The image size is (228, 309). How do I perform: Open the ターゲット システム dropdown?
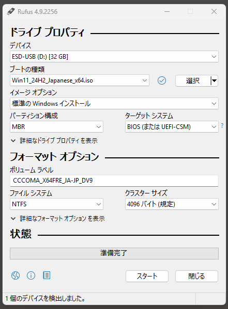pyautogui.click(x=172, y=126)
